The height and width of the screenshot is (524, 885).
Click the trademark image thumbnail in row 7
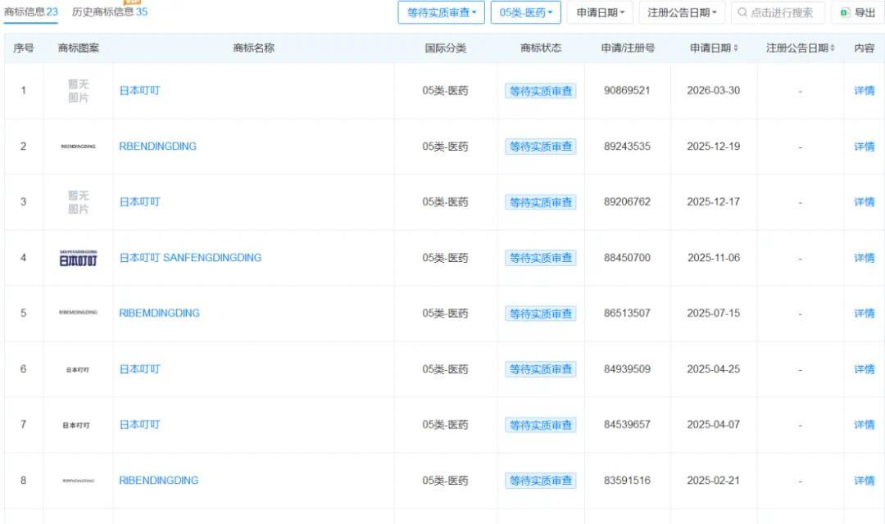76,425
